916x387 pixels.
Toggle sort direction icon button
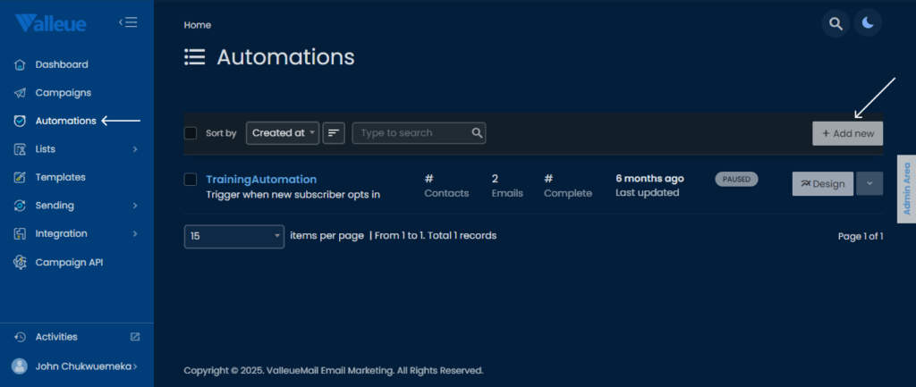click(x=334, y=133)
